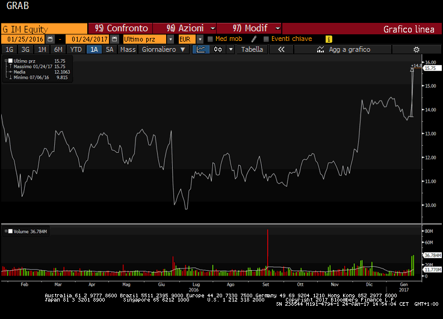Viewport: 443px width, 319px height.
Task: Click the start date field 01/25/2016
Action: (27, 39)
